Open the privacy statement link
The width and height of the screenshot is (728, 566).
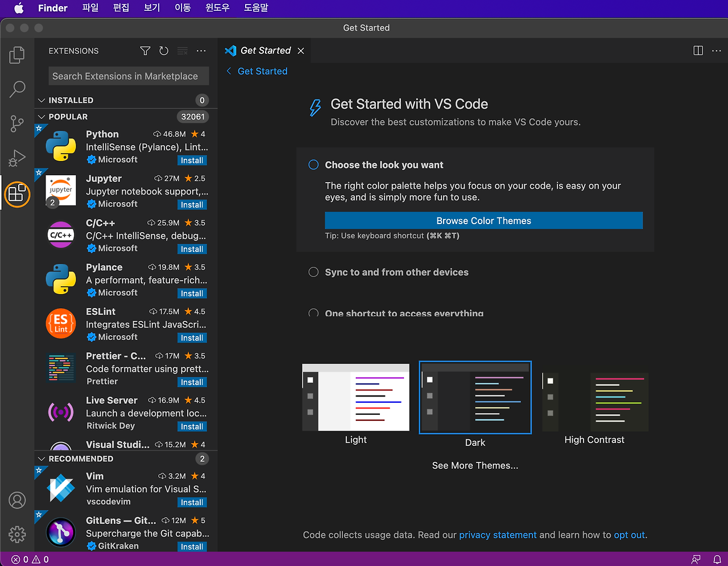[x=498, y=535]
